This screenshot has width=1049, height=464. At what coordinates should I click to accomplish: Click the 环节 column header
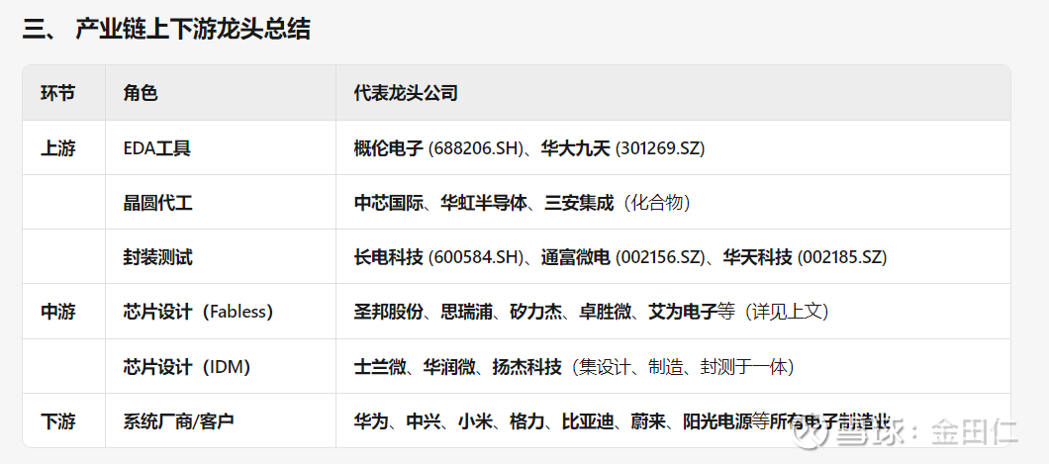coord(57,93)
